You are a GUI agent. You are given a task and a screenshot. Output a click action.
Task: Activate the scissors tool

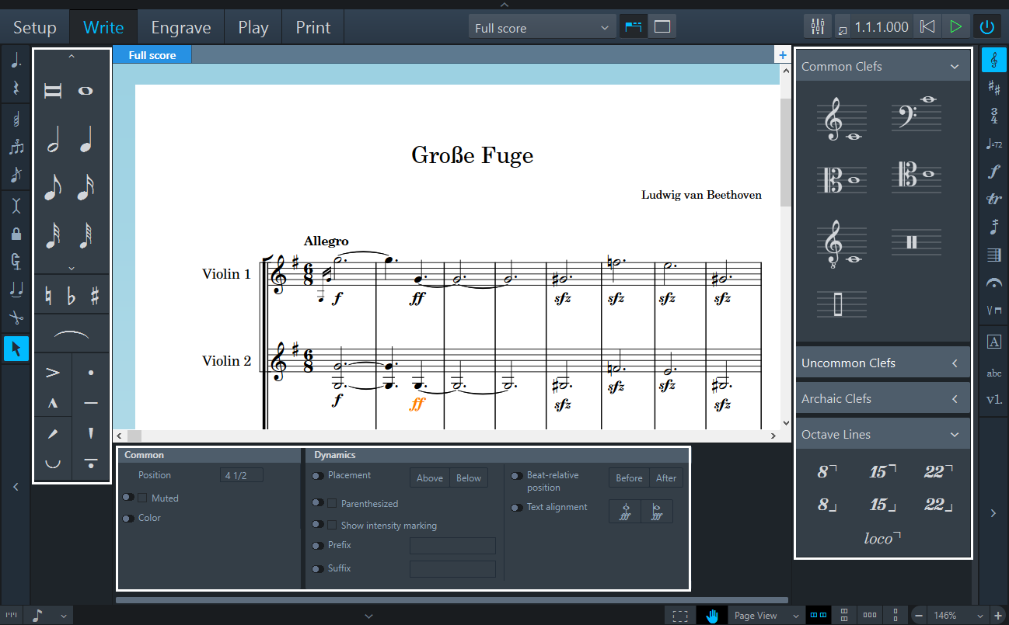(16, 317)
